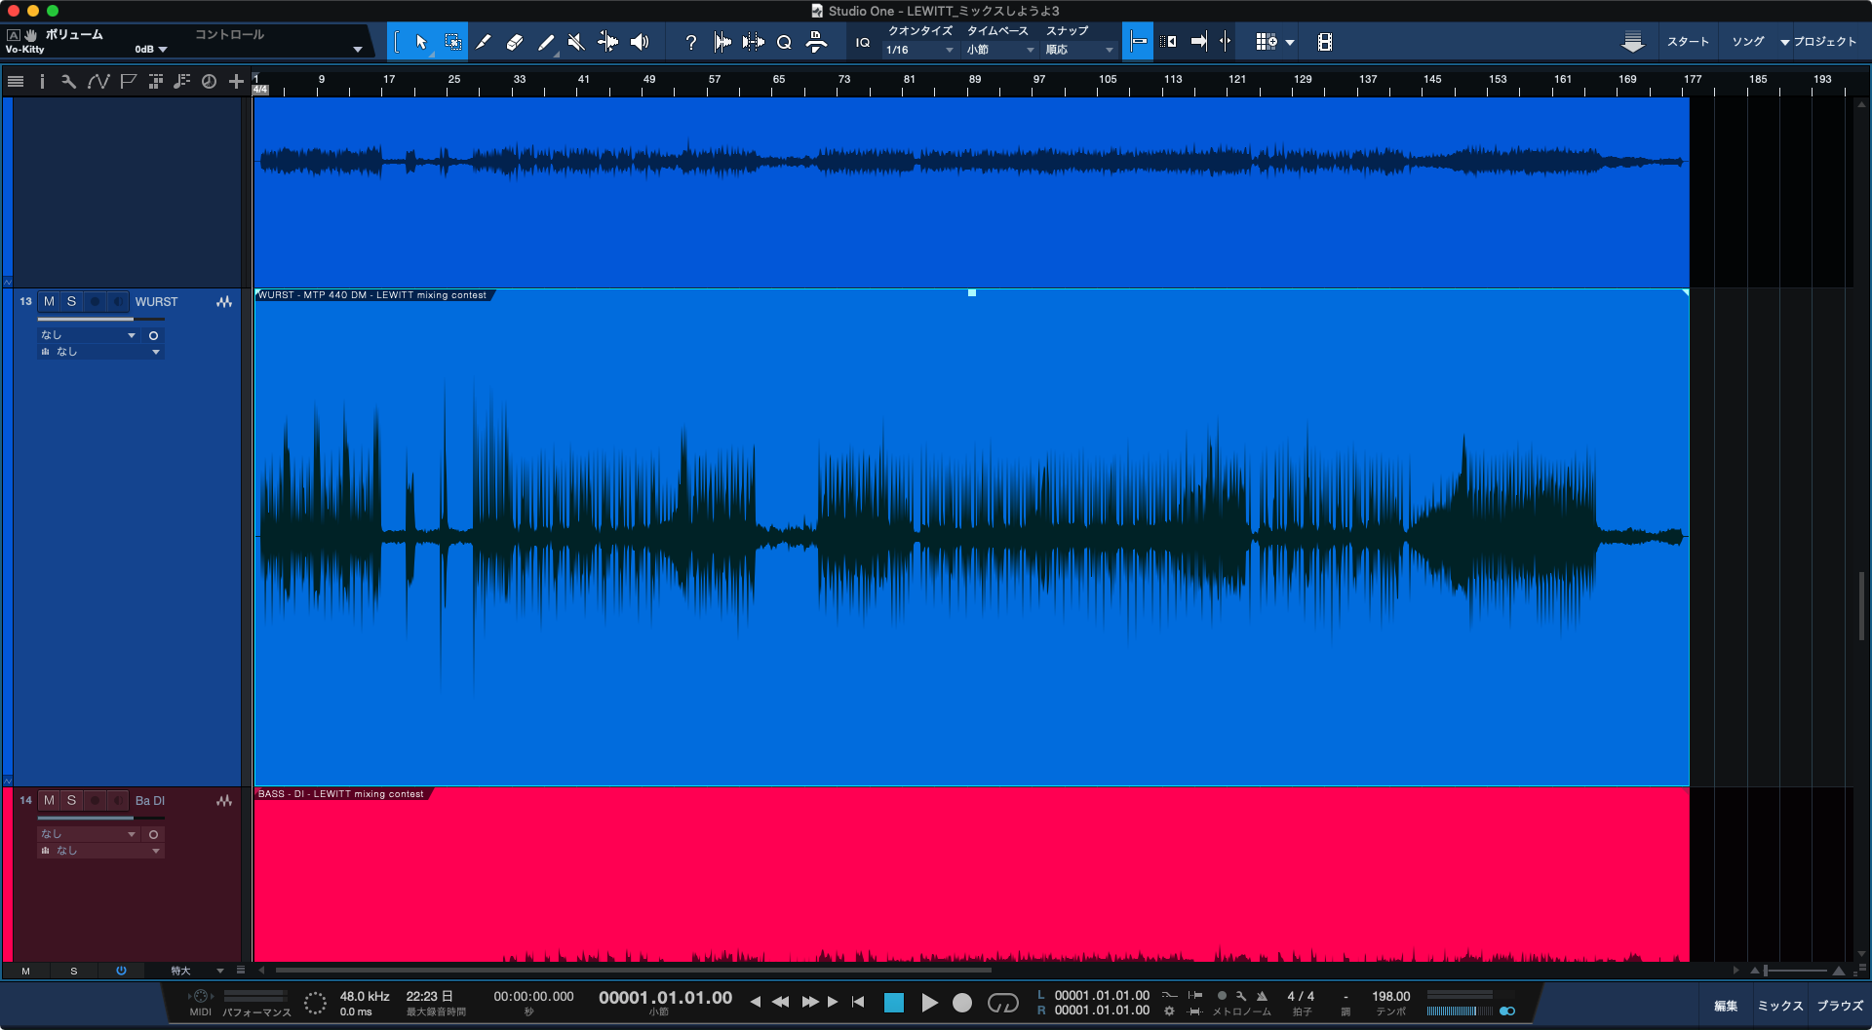Open the question mark help icon
Viewport: 1872px width, 1030px height.
690,42
